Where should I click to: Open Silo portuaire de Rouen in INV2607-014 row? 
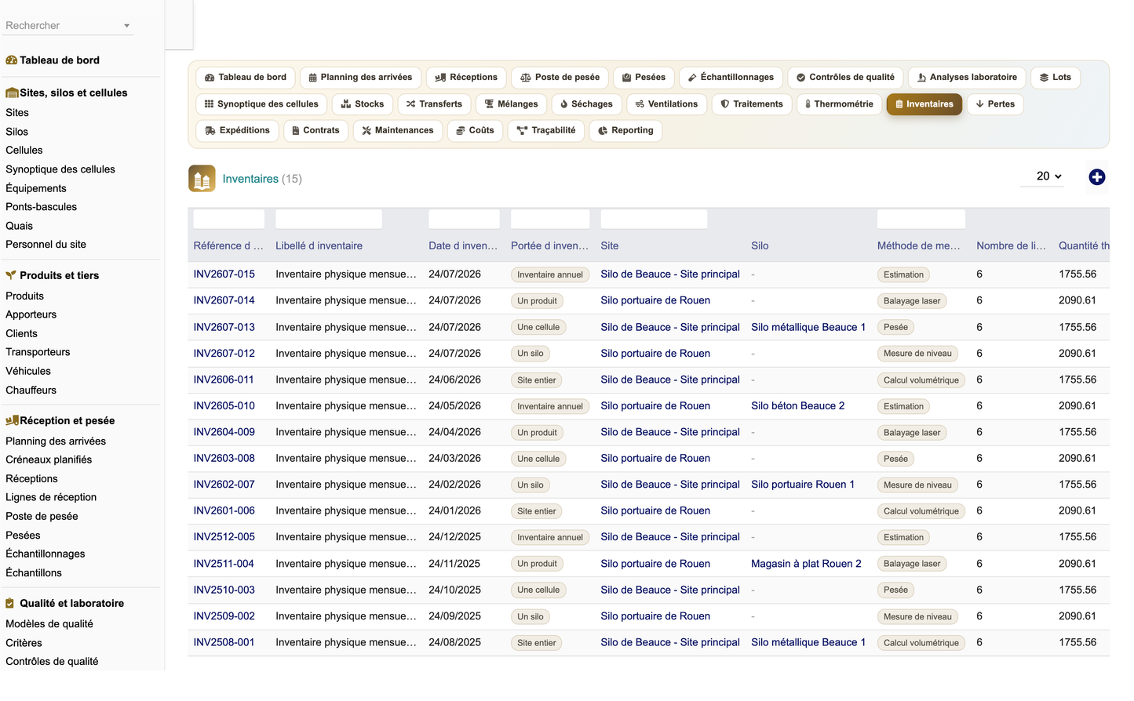655,300
